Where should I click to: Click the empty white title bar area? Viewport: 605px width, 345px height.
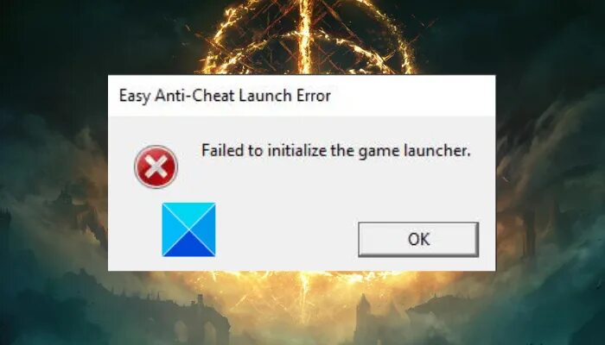[x=413, y=96]
